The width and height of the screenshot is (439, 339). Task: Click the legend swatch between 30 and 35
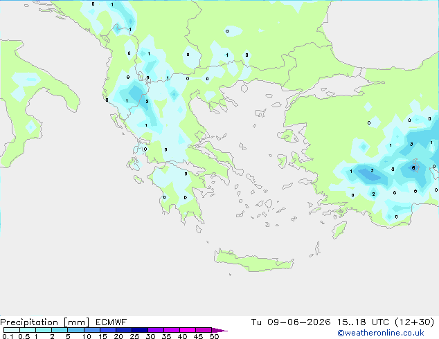tap(156, 330)
